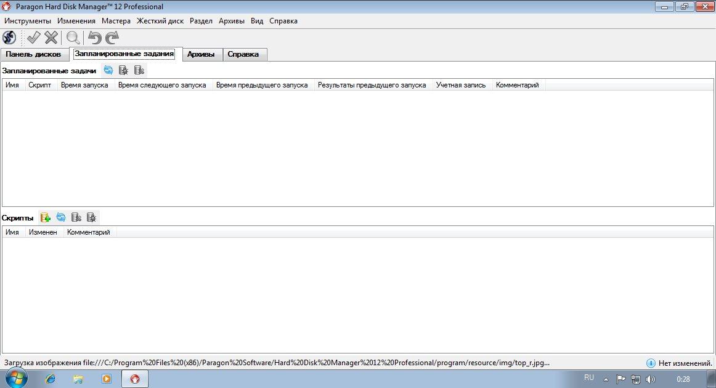716x388 pixels.
Task: Open Windows Media Player from taskbar
Action: point(107,379)
